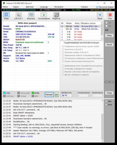Click the Note / Обновить список header

[85, 23]
